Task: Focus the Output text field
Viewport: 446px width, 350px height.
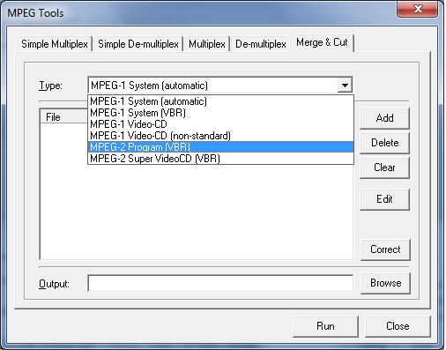Action: tap(220, 284)
